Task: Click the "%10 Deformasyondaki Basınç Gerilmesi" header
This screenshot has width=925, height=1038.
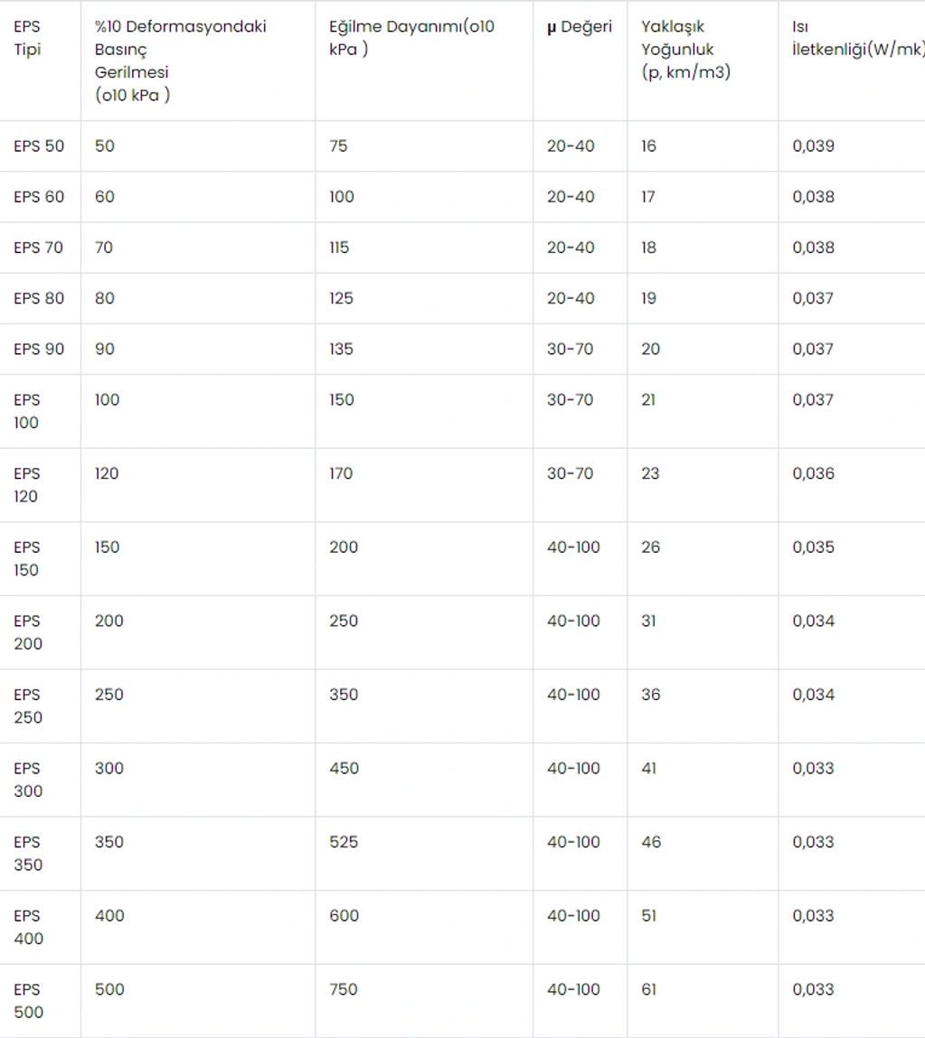Action: click(x=180, y=61)
